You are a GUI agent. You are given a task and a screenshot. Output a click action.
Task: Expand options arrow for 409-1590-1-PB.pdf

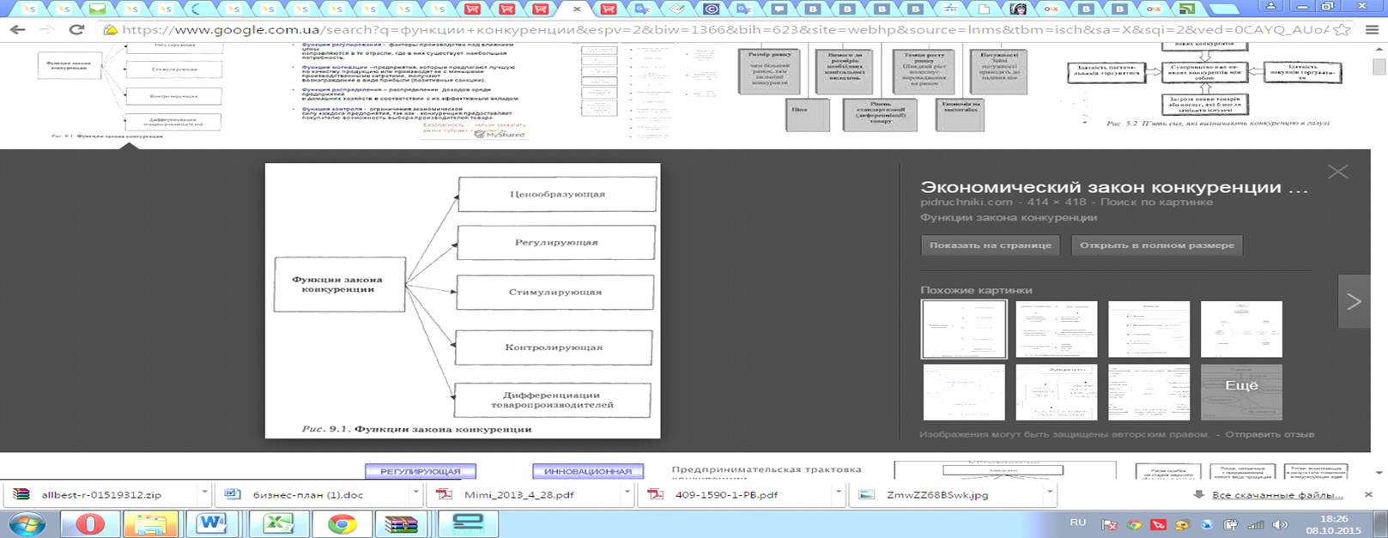pos(839,494)
